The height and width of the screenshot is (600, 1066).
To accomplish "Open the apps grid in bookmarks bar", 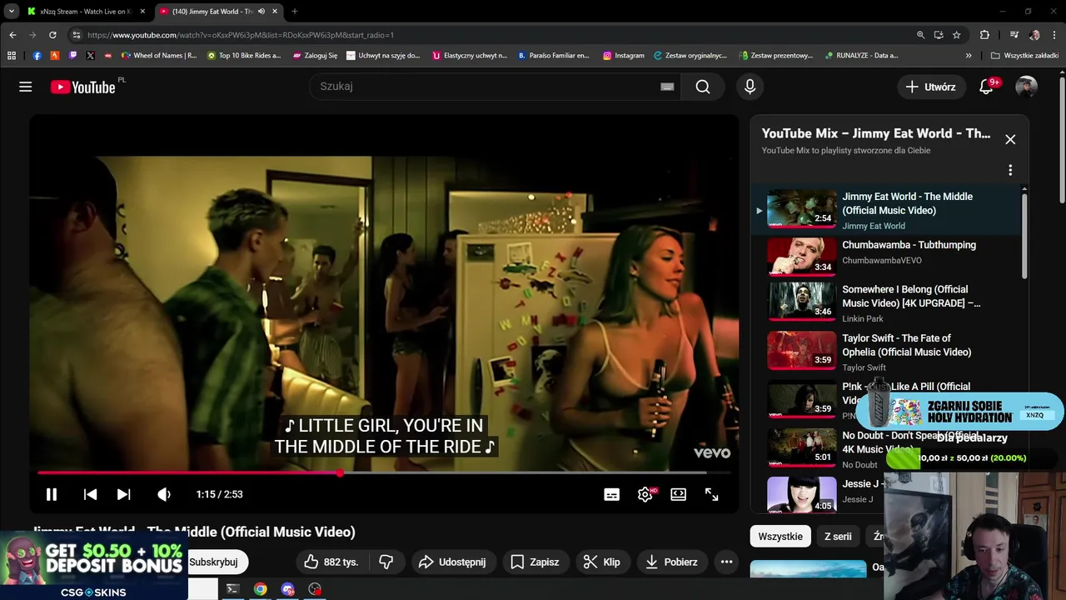I will (12, 56).
